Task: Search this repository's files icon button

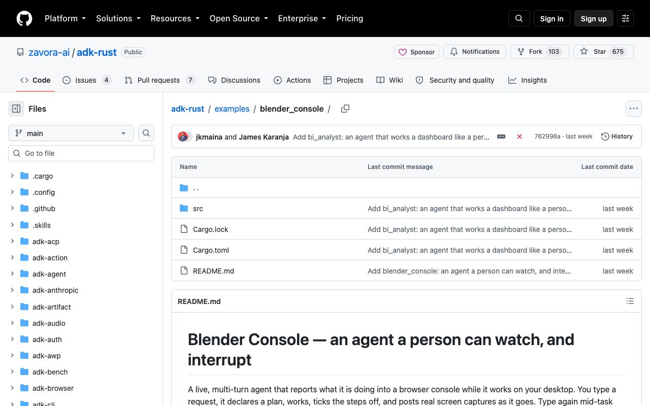Action: click(x=146, y=133)
